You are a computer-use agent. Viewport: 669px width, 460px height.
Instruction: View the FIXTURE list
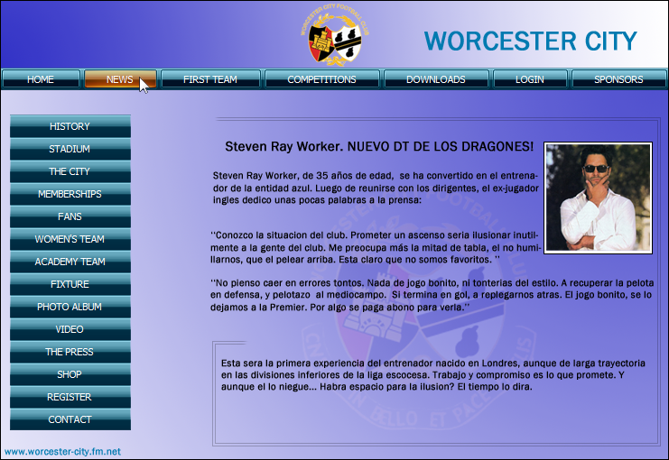pos(70,284)
